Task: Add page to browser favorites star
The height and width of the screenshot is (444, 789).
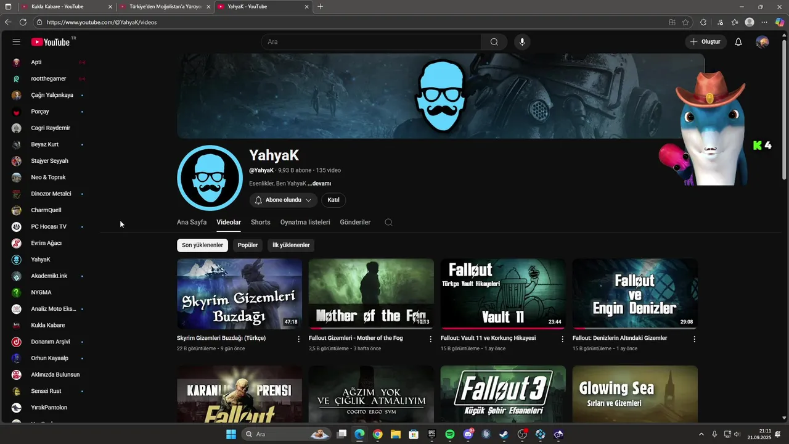Action: [685, 22]
